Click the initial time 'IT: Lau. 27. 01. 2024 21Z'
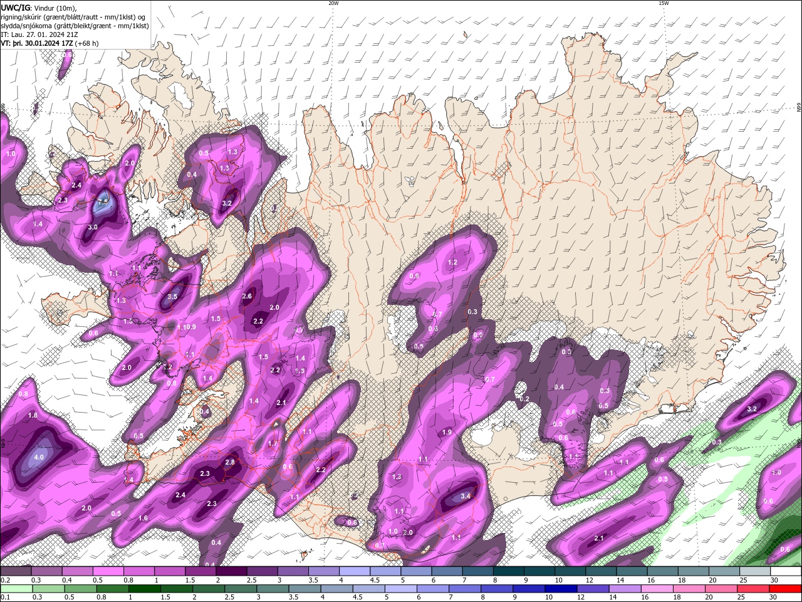 pyautogui.click(x=39, y=34)
